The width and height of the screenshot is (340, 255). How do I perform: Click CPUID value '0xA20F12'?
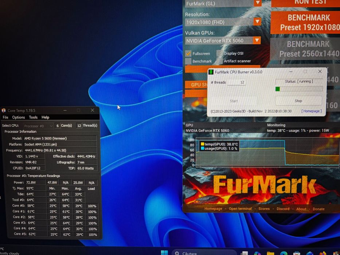coord(35,168)
